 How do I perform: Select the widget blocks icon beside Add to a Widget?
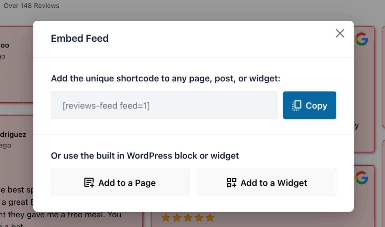[x=231, y=182]
